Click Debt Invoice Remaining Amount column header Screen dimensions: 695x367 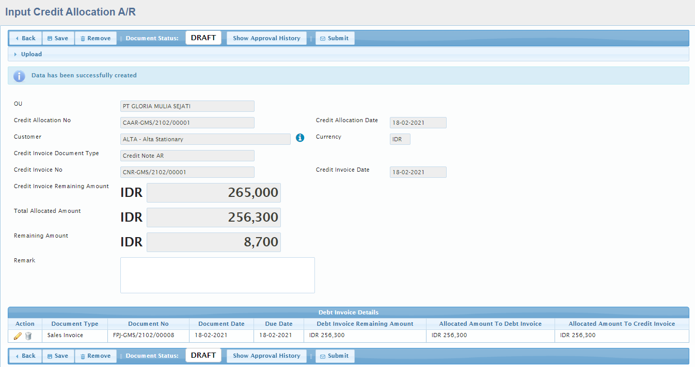(365, 324)
